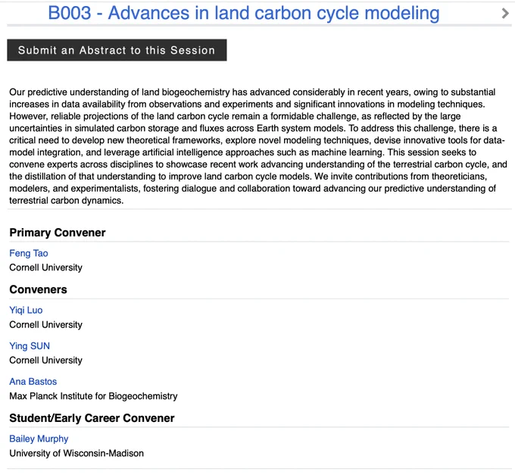Click the Student/Early Career Convener heading
Viewport: 515px width, 475px height.
coord(92,418)
